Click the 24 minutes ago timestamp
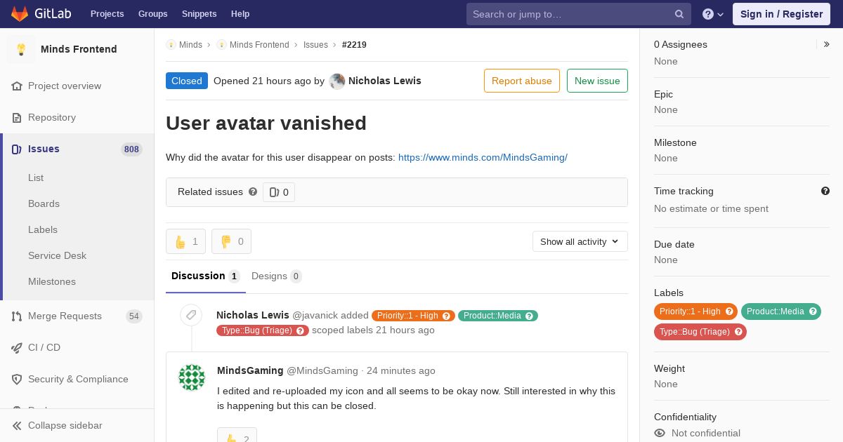Image resolution: width=843 pixels, height=442 pixels. (x=400, y=370)
